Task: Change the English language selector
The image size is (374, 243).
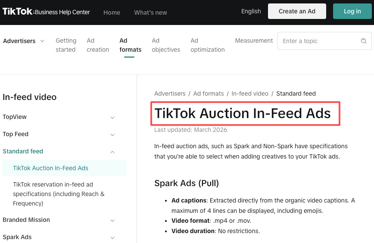Action: click(251, 11)
